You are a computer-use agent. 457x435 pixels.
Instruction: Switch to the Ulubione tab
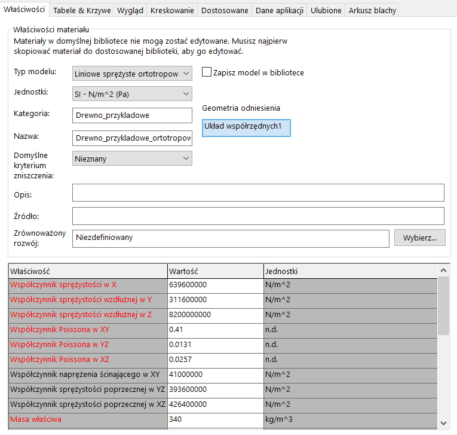tap(326, 11)
